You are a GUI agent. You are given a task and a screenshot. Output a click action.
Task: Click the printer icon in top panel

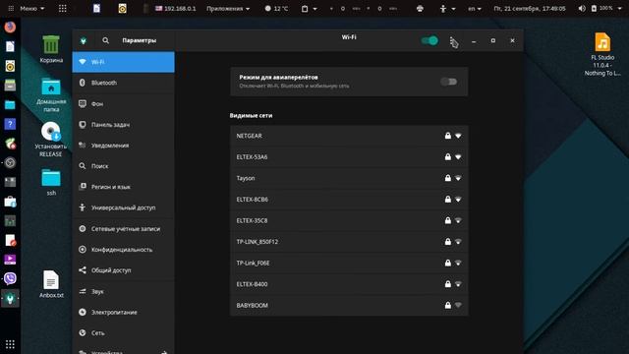pos(420,9)
